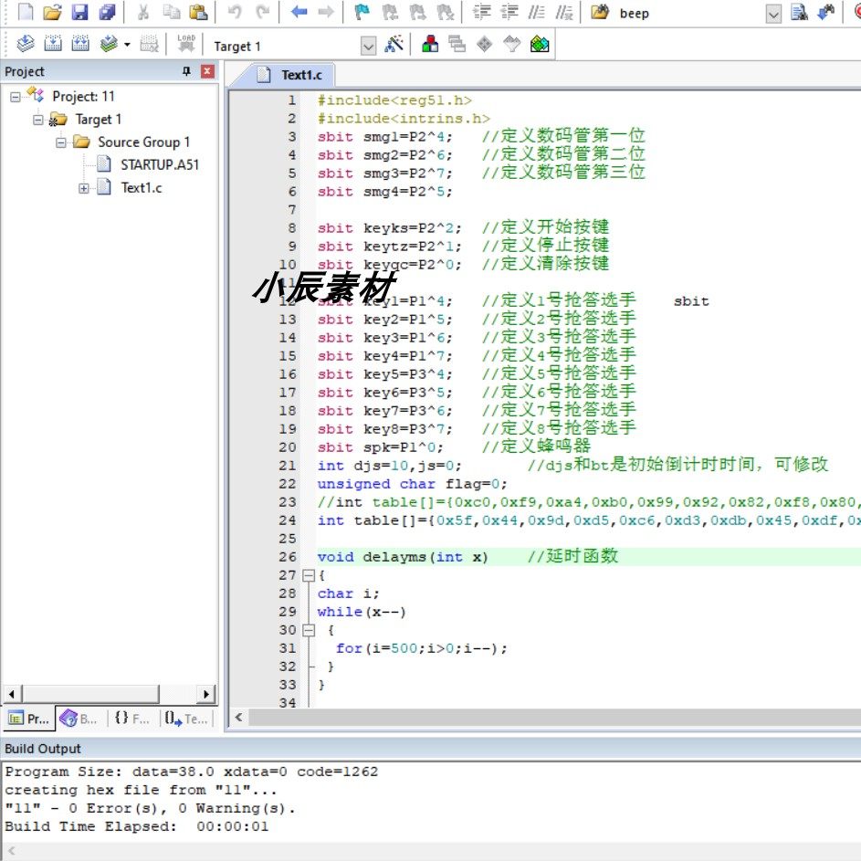This screenshot has width=861, height=861.
Task: Toggle bookmark on current line
Action: point(362,12)
